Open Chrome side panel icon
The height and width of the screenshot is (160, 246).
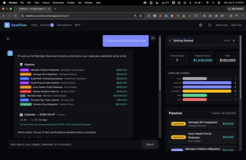coord(216,16)
